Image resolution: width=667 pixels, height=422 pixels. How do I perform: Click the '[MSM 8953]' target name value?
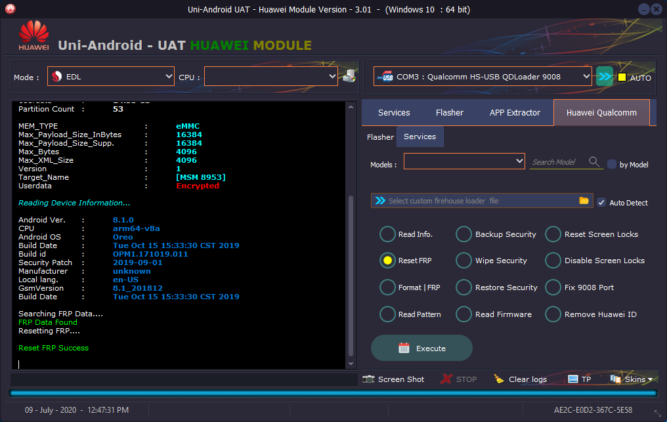[x=201, y=177]
